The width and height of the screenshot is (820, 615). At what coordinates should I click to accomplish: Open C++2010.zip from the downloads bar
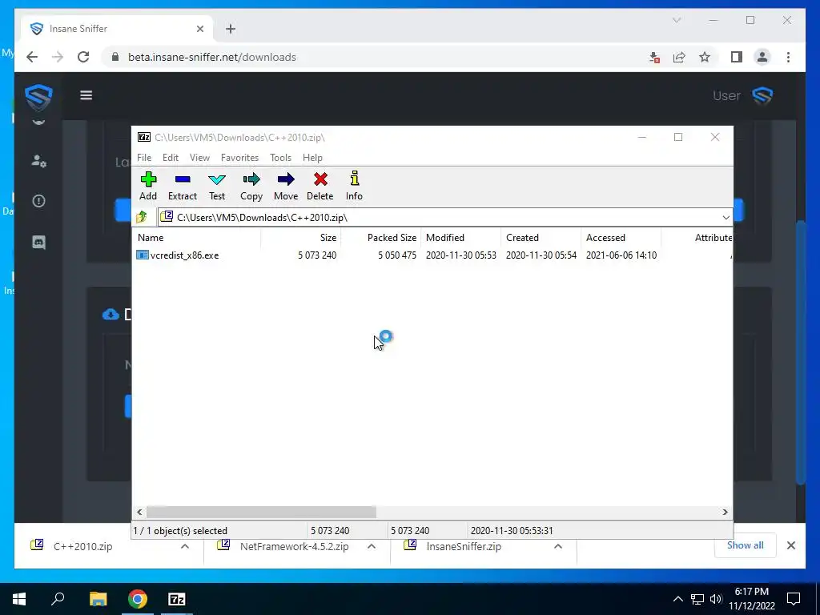82,546
